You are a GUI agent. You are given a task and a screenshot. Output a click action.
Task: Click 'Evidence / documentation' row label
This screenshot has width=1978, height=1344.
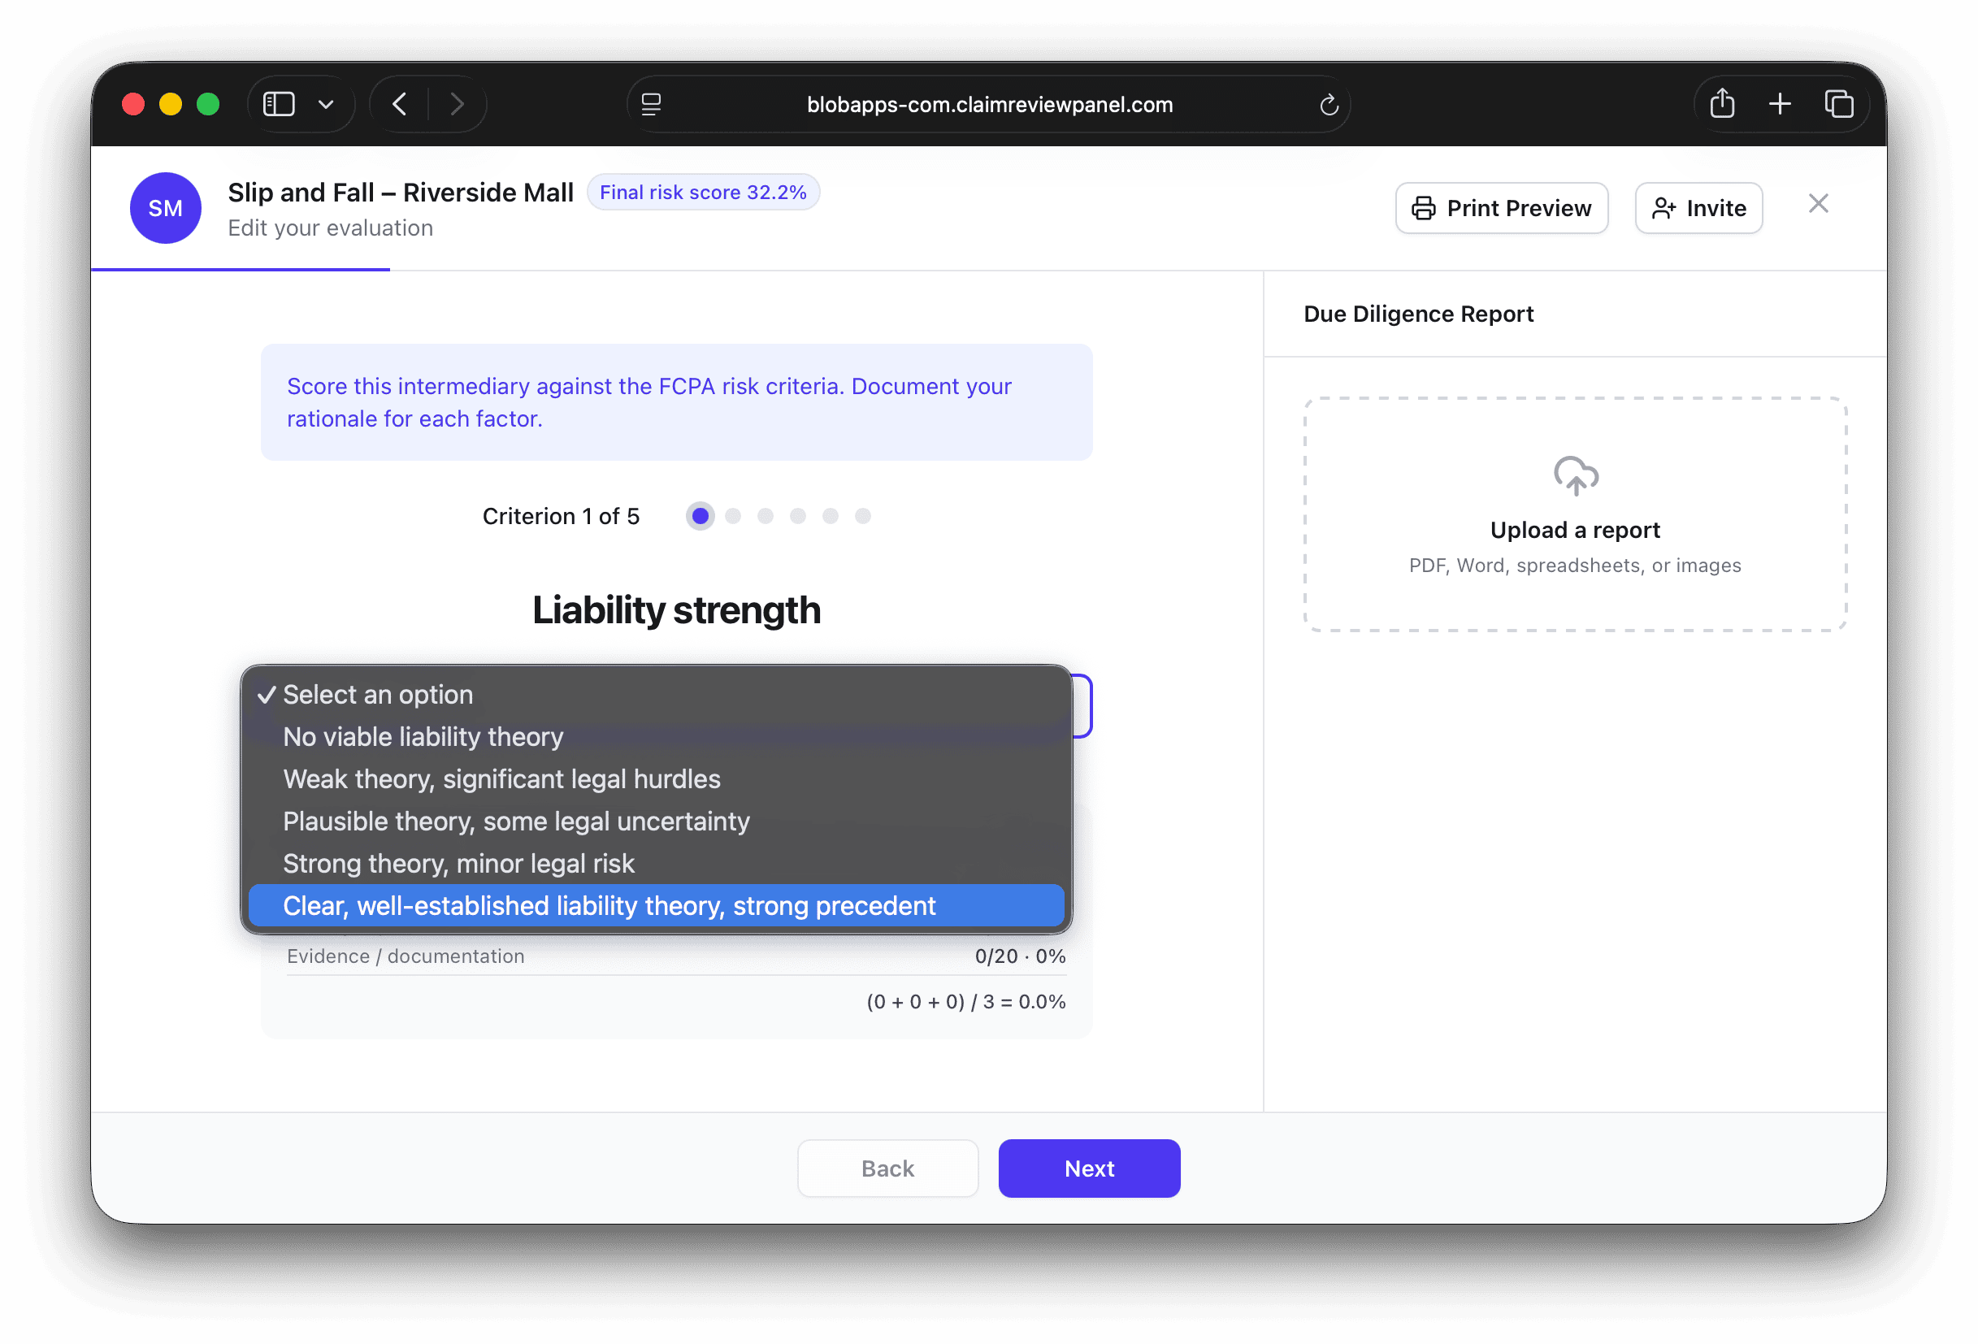(x=406, y=956)
